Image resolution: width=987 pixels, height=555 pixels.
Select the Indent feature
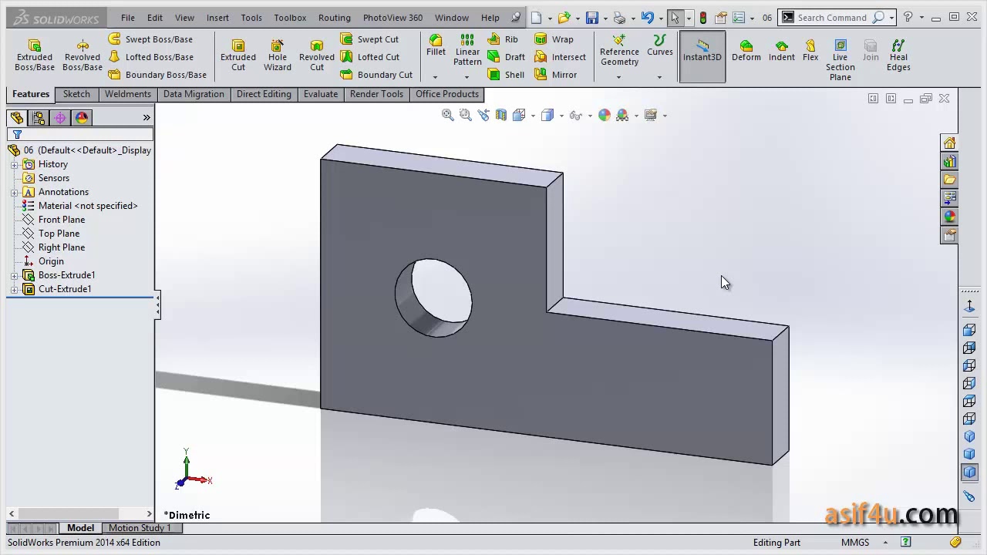click(782, 51)
